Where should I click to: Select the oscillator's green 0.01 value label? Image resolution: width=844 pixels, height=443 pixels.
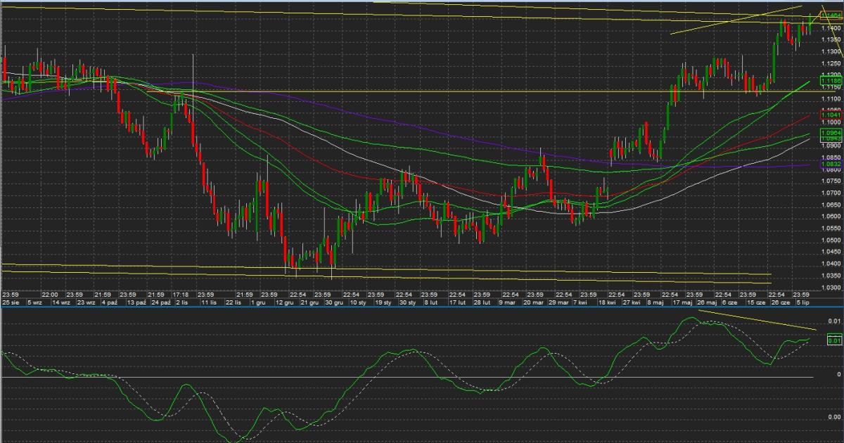coord(833,340)
